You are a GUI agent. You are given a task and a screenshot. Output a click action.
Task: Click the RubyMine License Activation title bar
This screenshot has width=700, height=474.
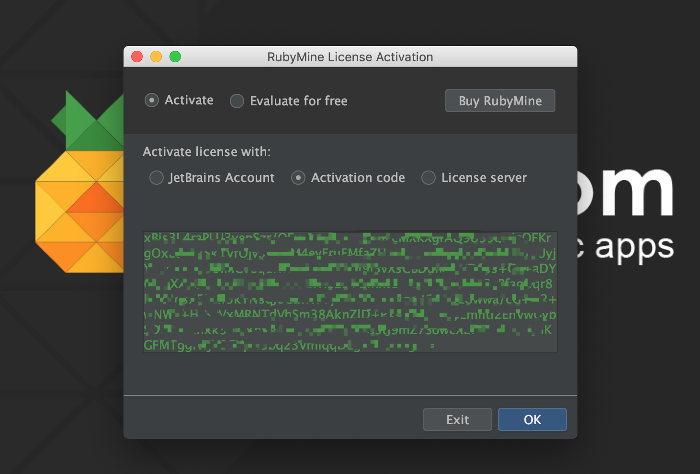click(x=350, y=56)
